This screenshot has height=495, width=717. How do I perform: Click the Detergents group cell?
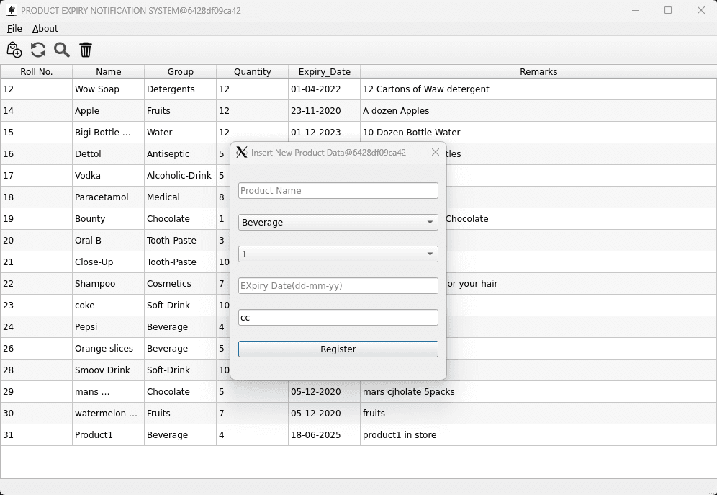tap(180, 89)
